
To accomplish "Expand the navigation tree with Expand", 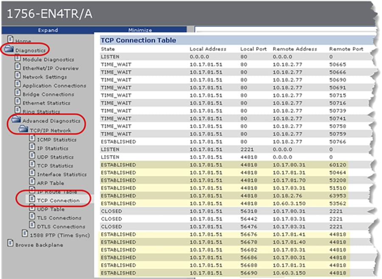I will click(x=48, y=30).
